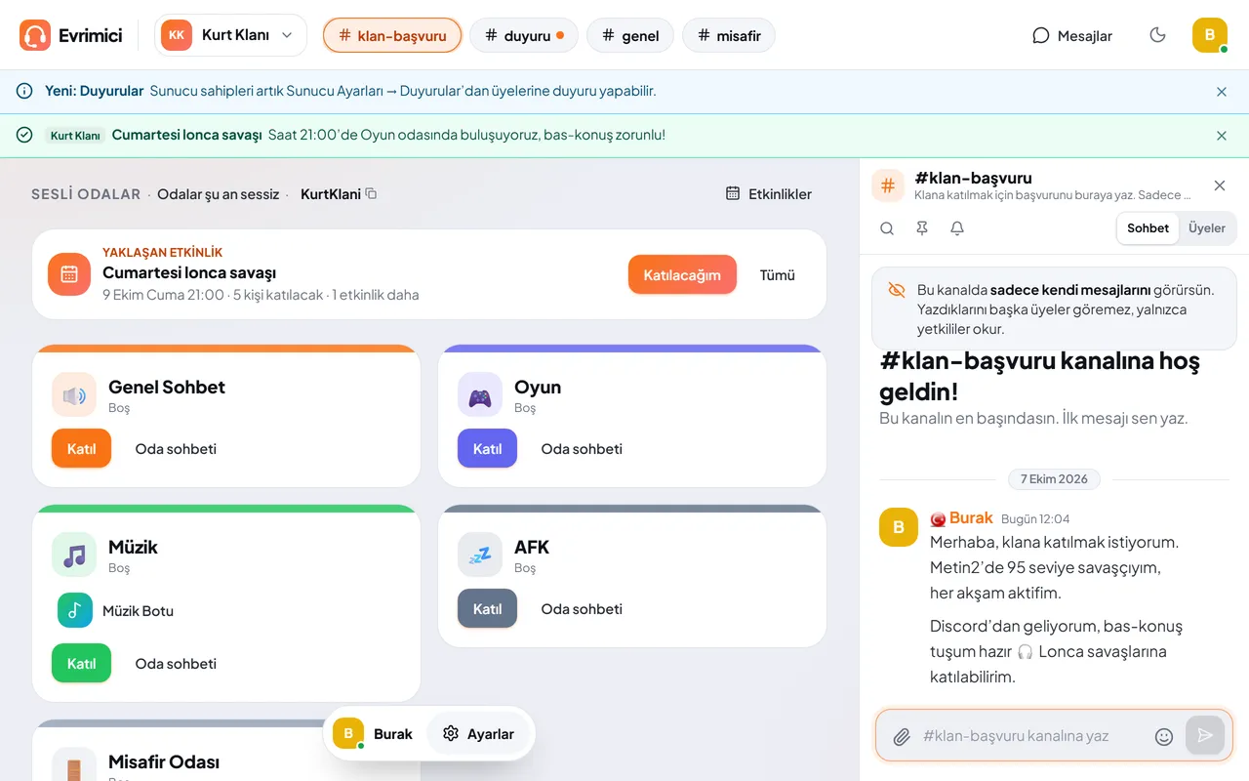The image size is (1249, 781).
Task: Toggle channel notifications bell icon
Action: (x=957, y=228)
